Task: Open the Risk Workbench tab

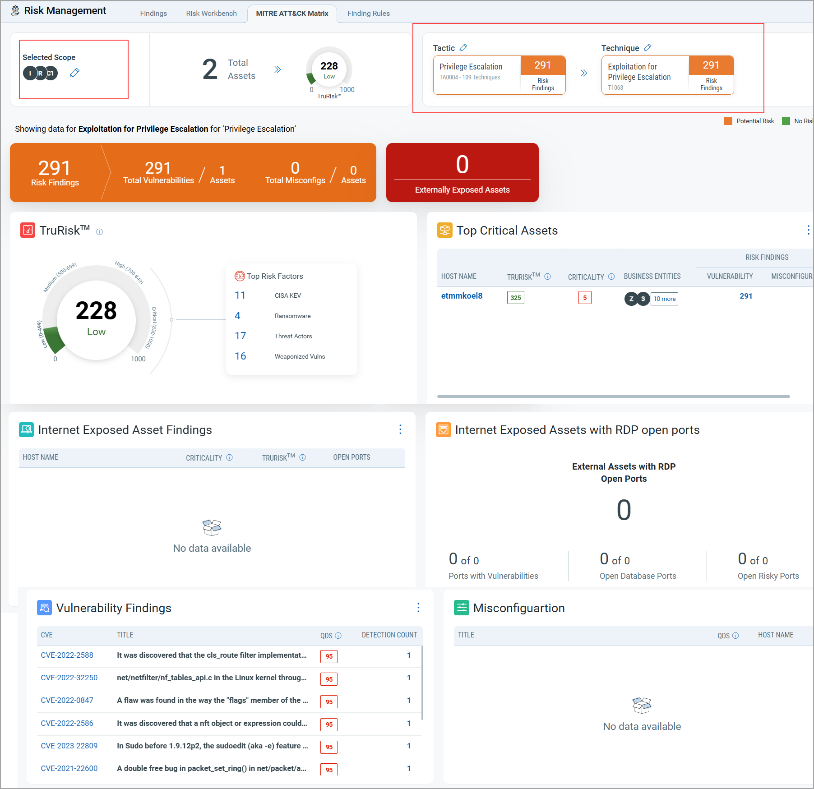Action: tap(211, 14)
